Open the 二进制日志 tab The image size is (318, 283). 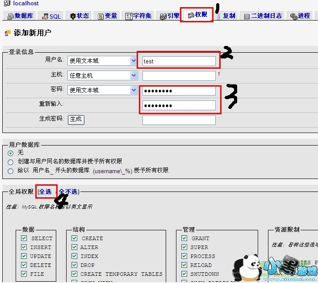pyautogui.click(x=263, y=16)
